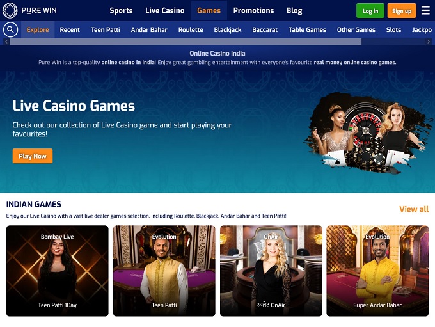Click the category scrollbar right arrow
Viewport: 435px width, 327px height.
click(429, 42)
